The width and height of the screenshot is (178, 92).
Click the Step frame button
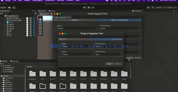(93, 8)
